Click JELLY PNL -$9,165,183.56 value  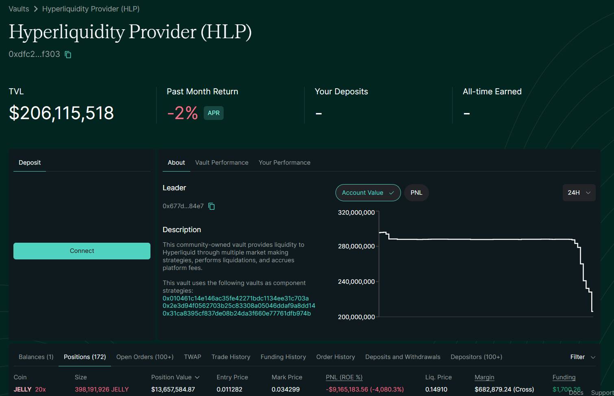pyautogui.click(x=365, y=389)
